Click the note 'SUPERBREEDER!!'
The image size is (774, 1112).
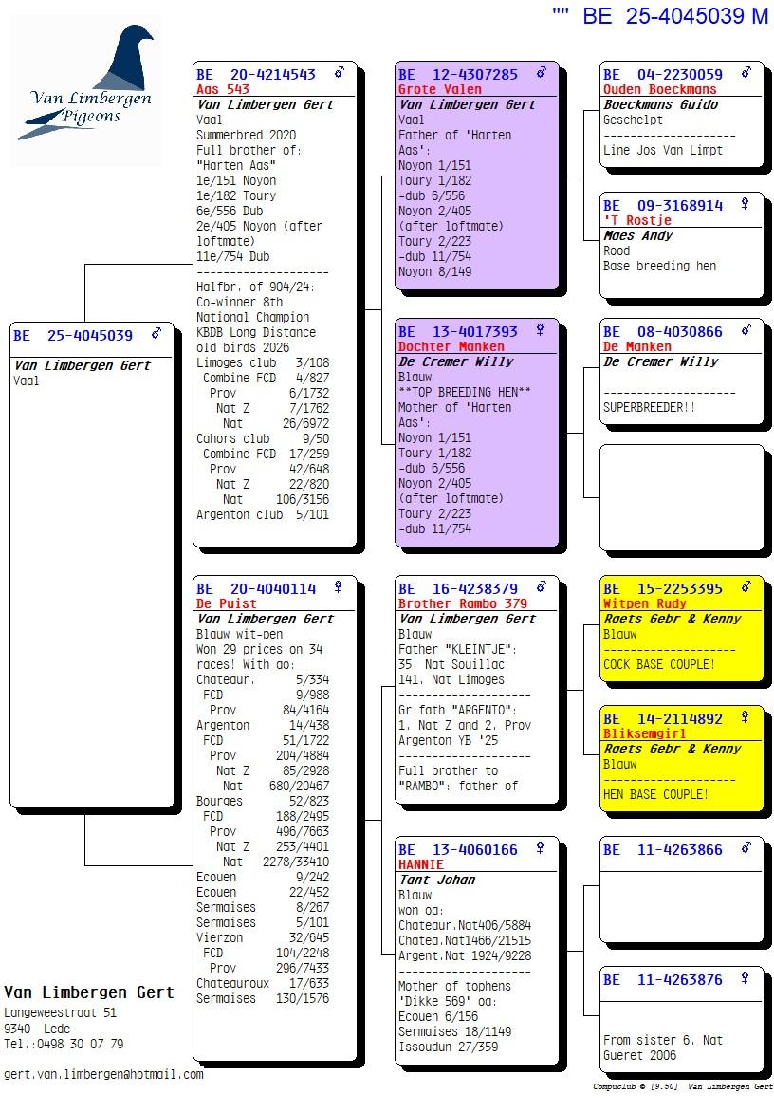pos(649,408)
